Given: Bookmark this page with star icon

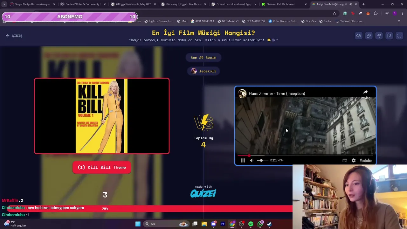Looking at the screenshot, I should [x=335, y=13].
